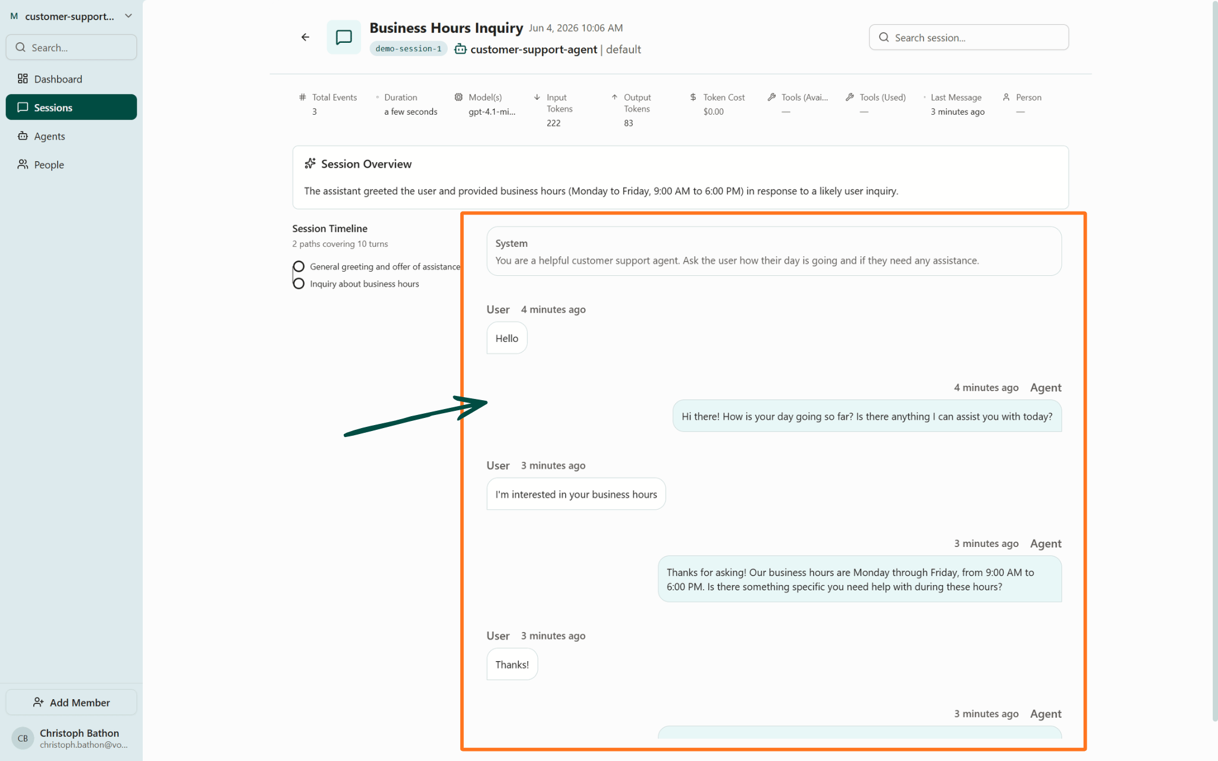This screenshot has height=761, width=1218.
Task: Click the People icon in sidebar
Action: click(23, 164)
